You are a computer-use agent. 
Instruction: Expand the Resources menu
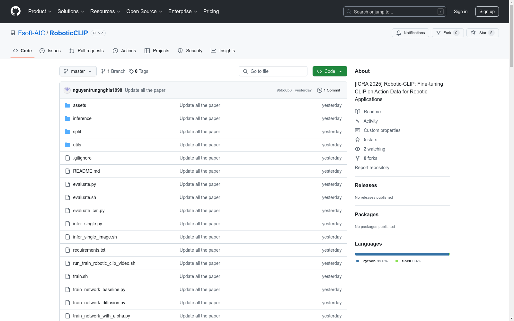(105, 11)
